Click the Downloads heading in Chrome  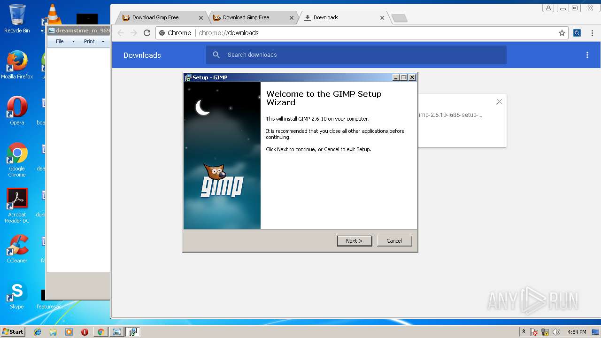pos(142,55)
